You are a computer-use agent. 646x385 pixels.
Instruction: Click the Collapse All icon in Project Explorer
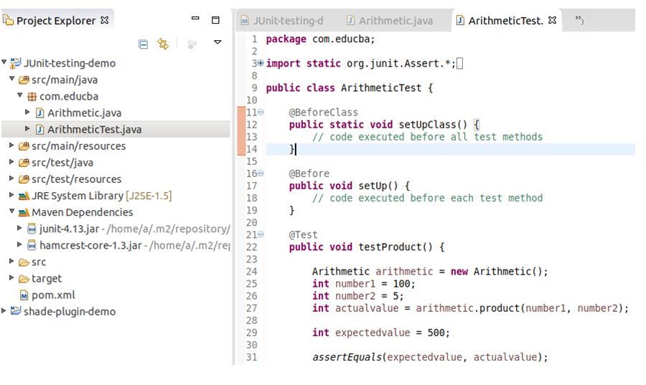pyautogui.click(x=143, y=44)
